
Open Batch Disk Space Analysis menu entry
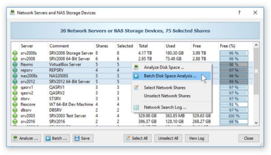170,76
